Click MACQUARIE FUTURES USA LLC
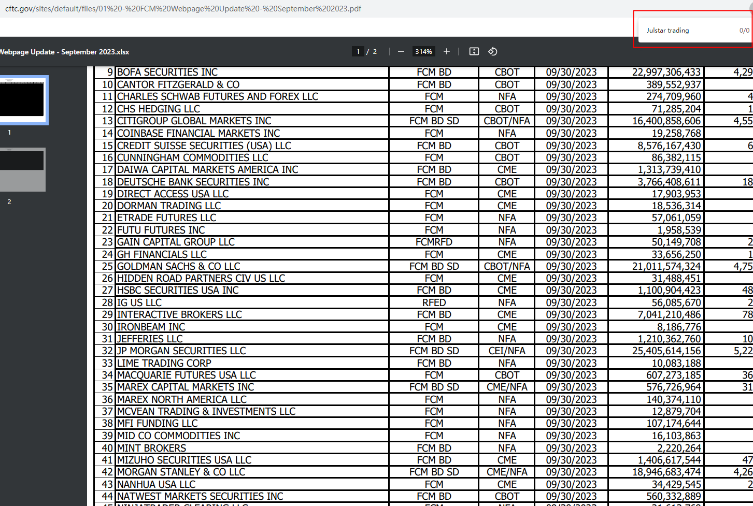 (x=187, y=375)
